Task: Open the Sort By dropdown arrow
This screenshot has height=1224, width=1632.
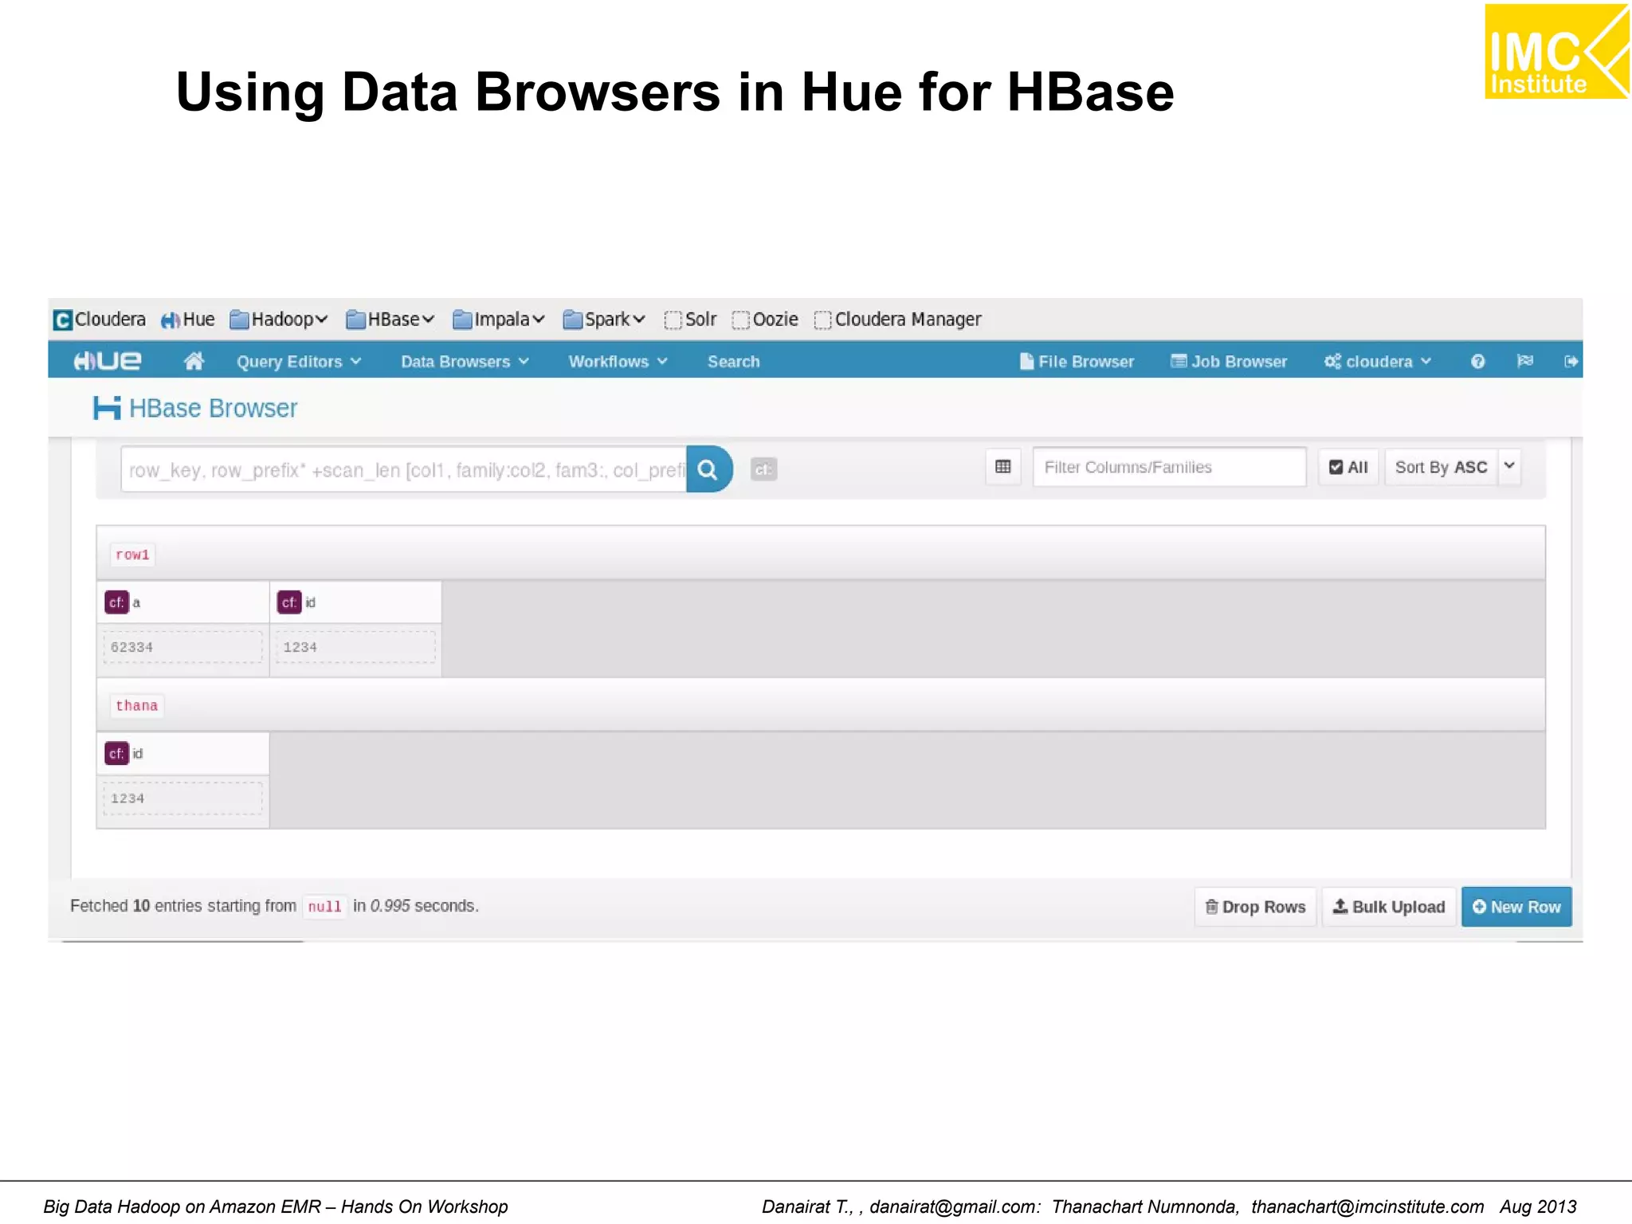Action: click(1509, 466)
